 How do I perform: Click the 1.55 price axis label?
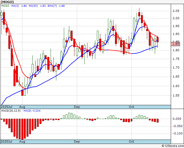click(x=176, y=95)
